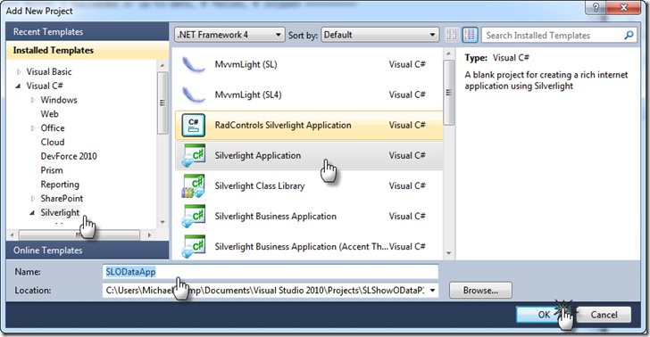Viewport: 650px width, 337px height.
Task: Close the Add New Project dialog
Action: 623,7
